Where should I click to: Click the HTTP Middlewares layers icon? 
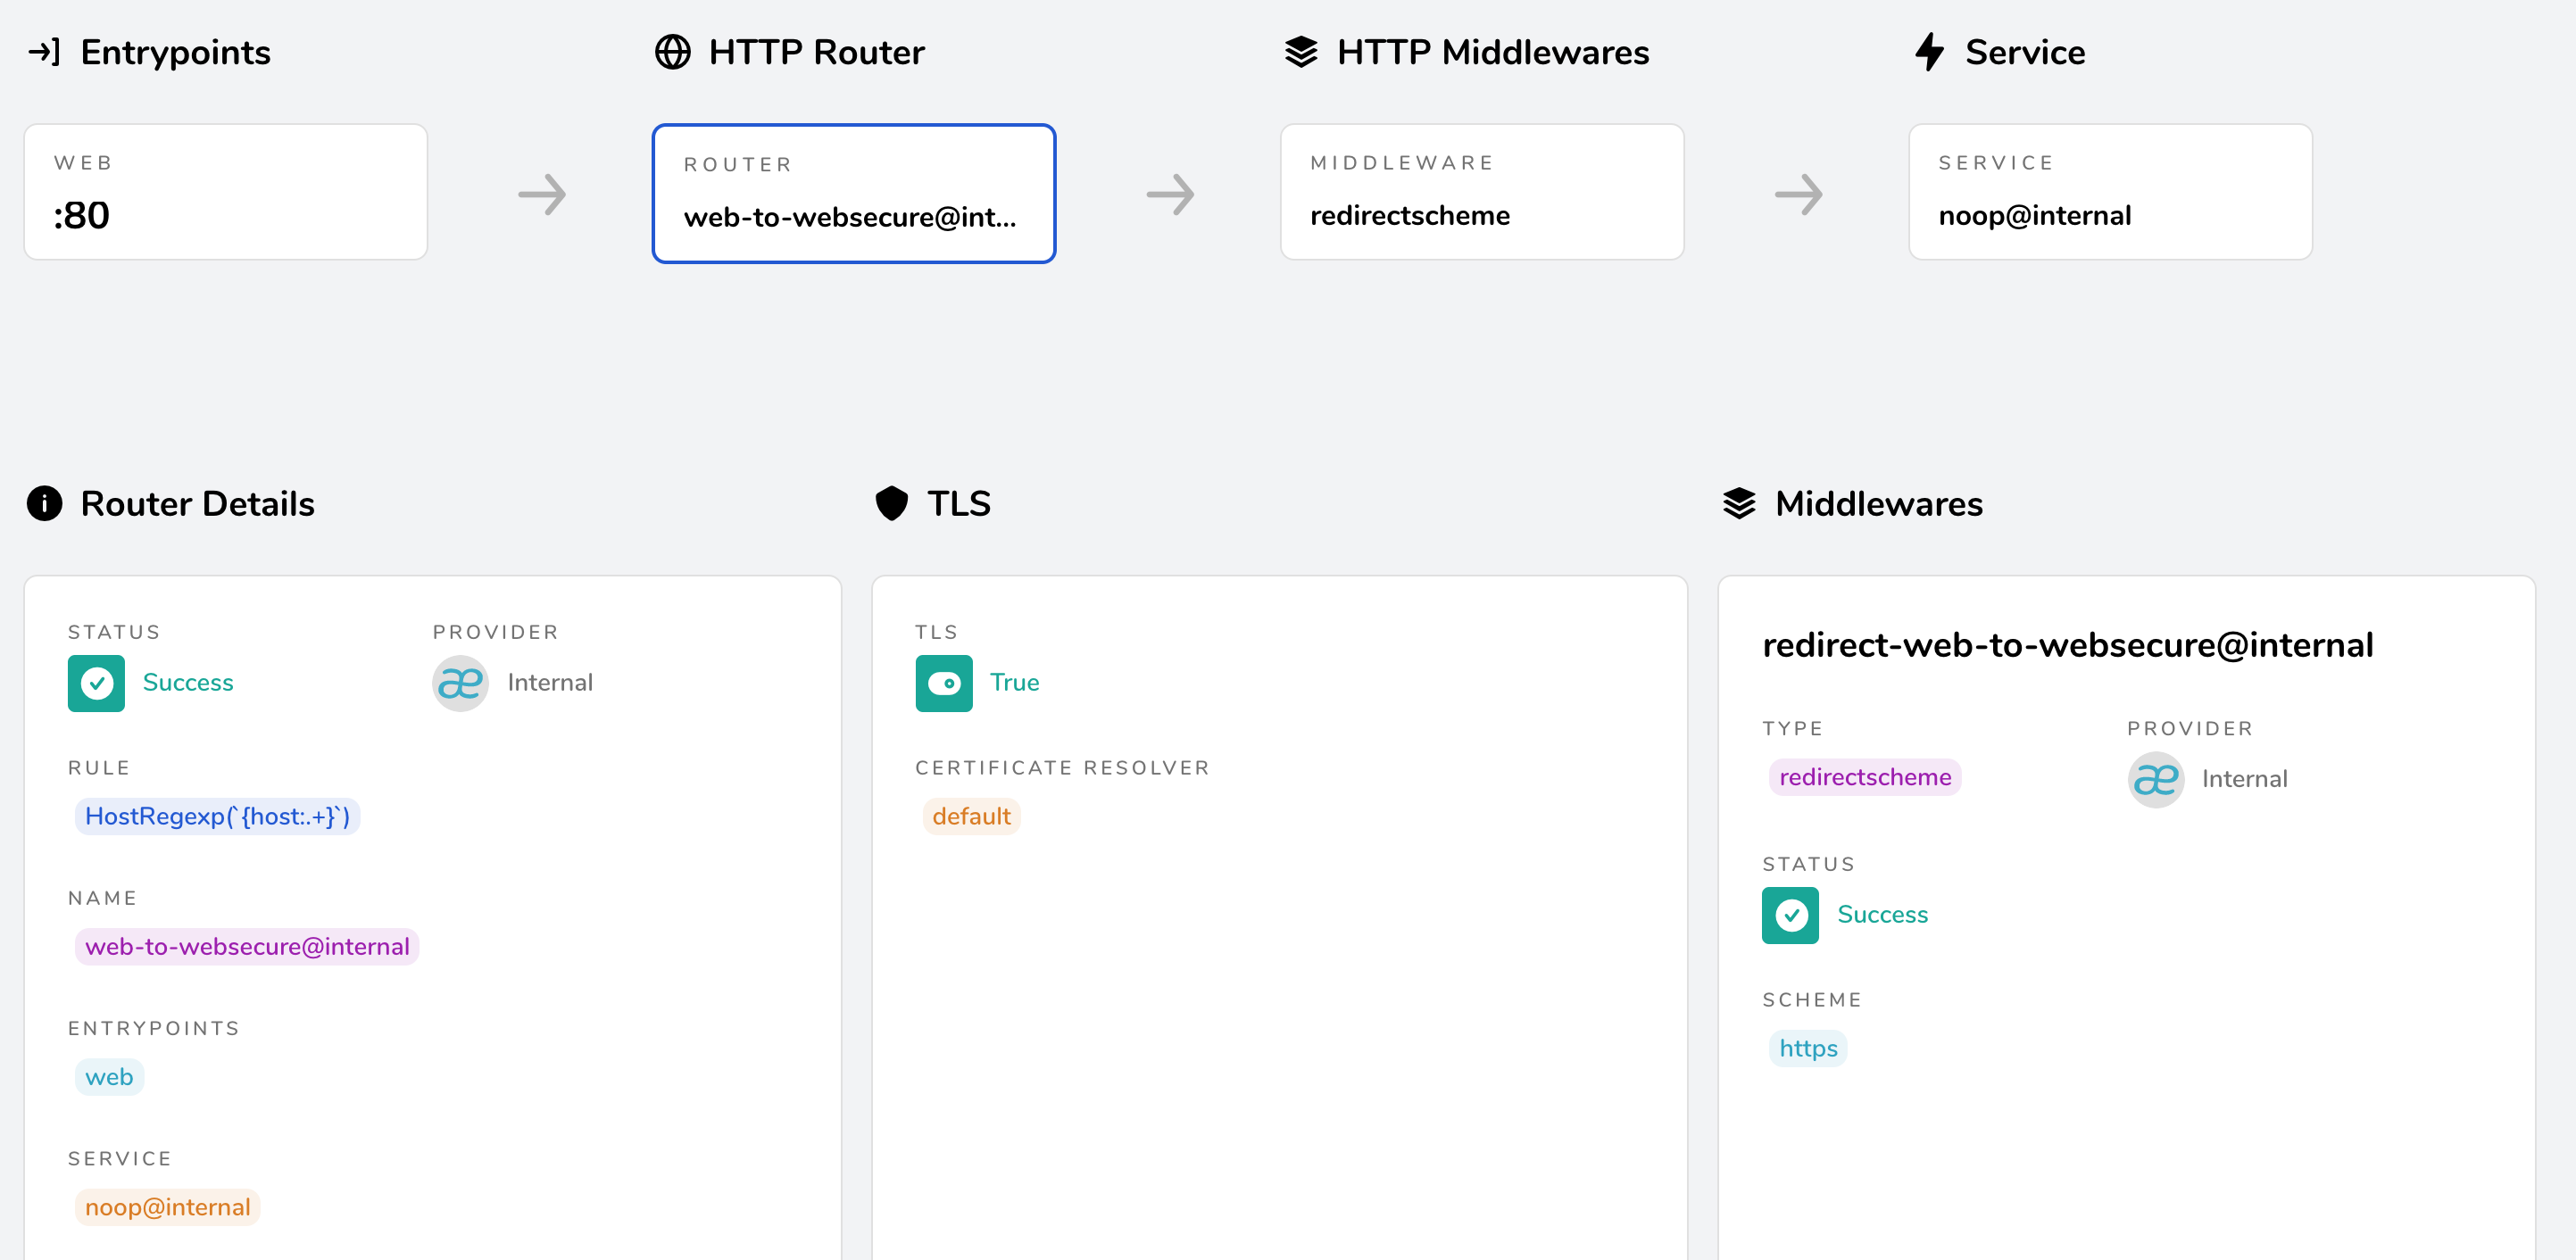coord(1300,52)
